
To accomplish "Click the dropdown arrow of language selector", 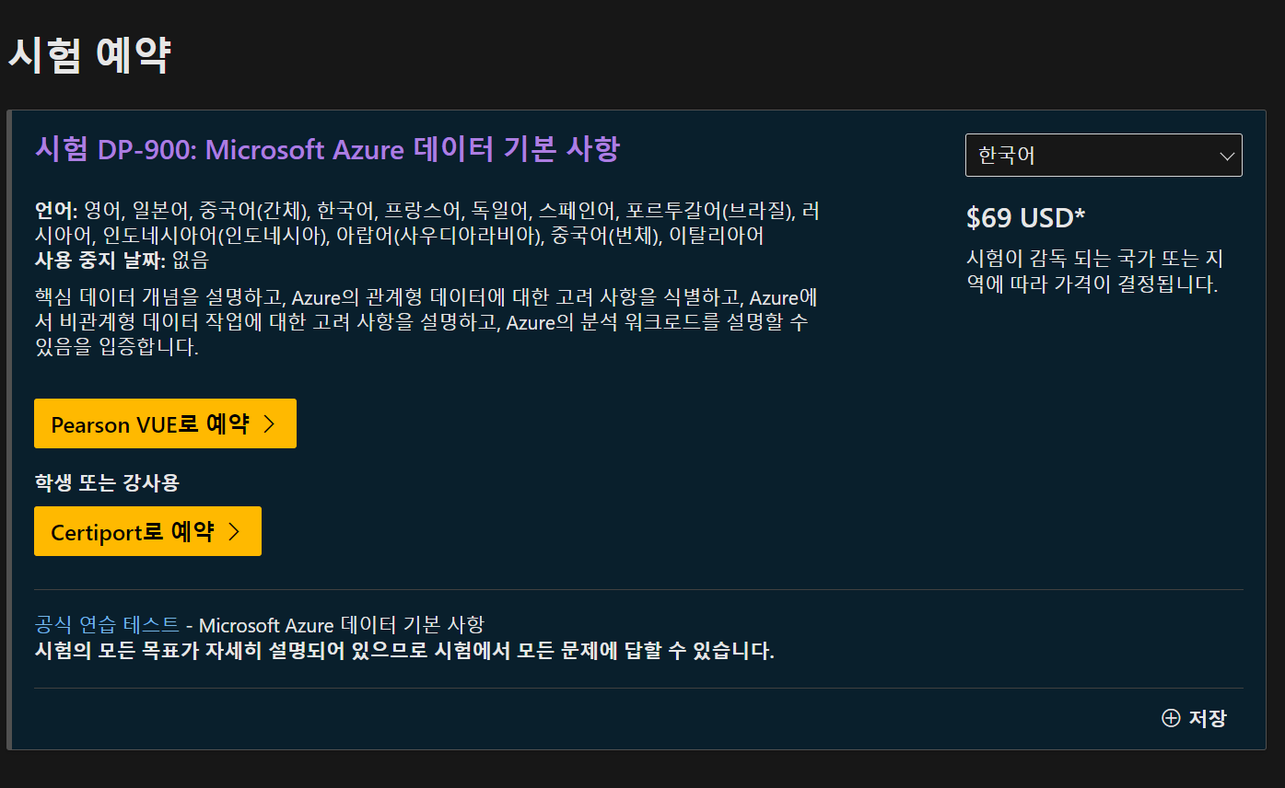I will click(1226, 156).
